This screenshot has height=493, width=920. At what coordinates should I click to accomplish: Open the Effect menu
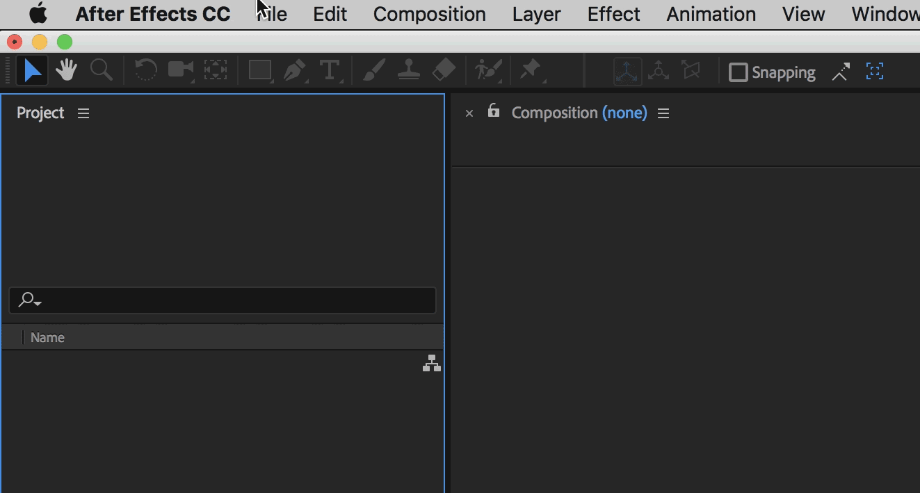point(613,14)
